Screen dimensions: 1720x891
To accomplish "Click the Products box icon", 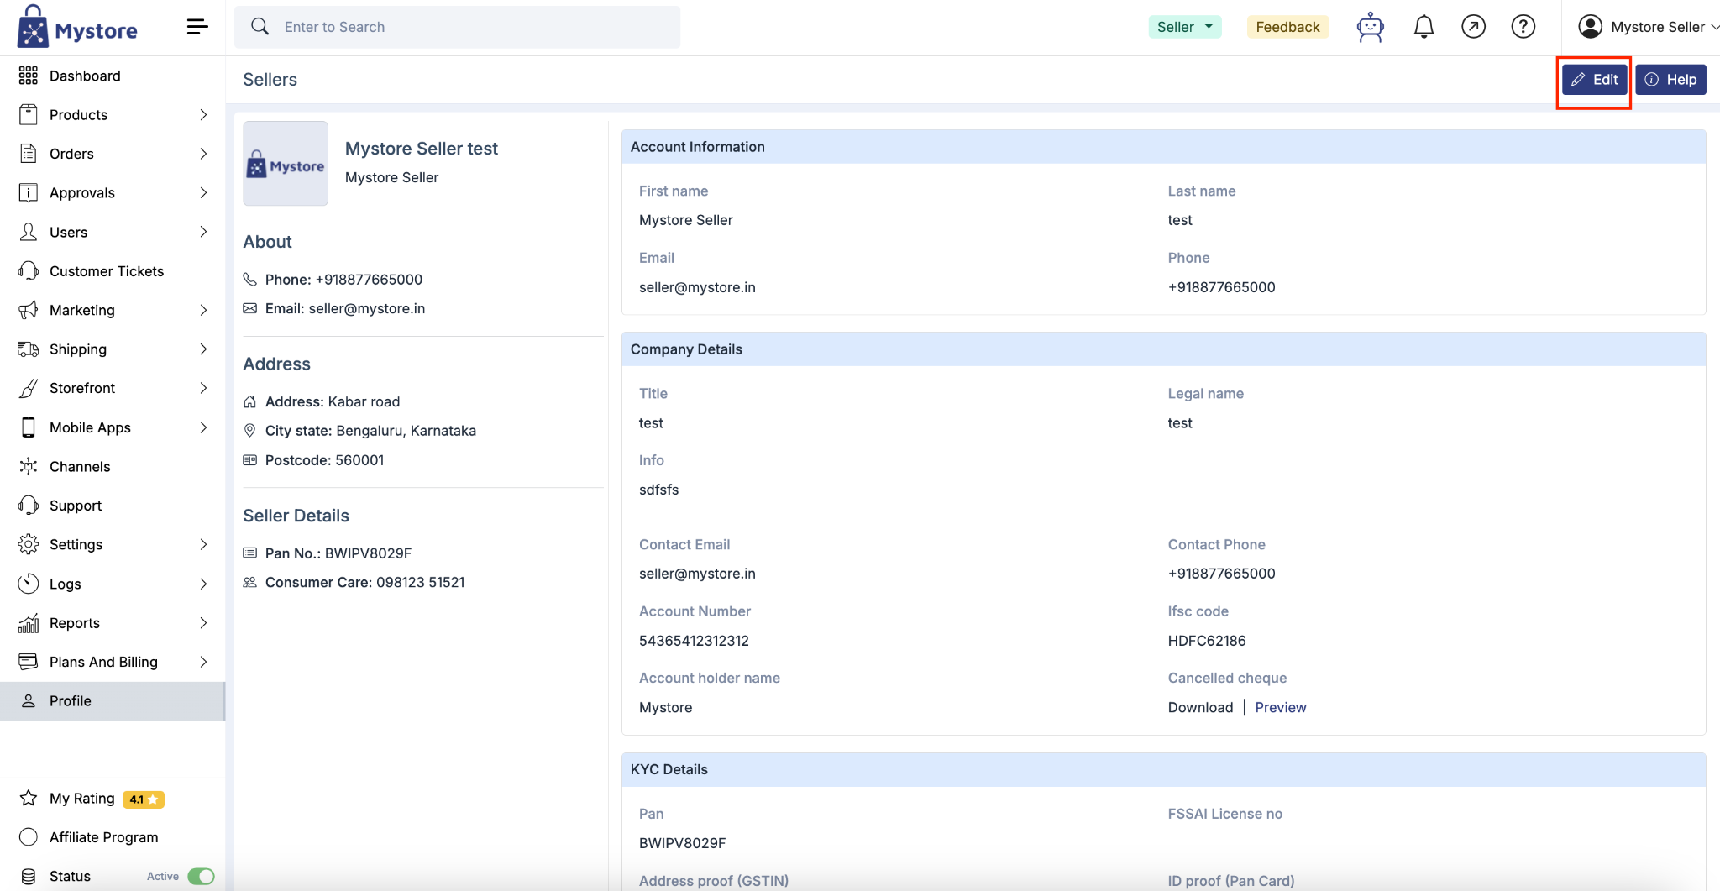I will pos(29,115).
